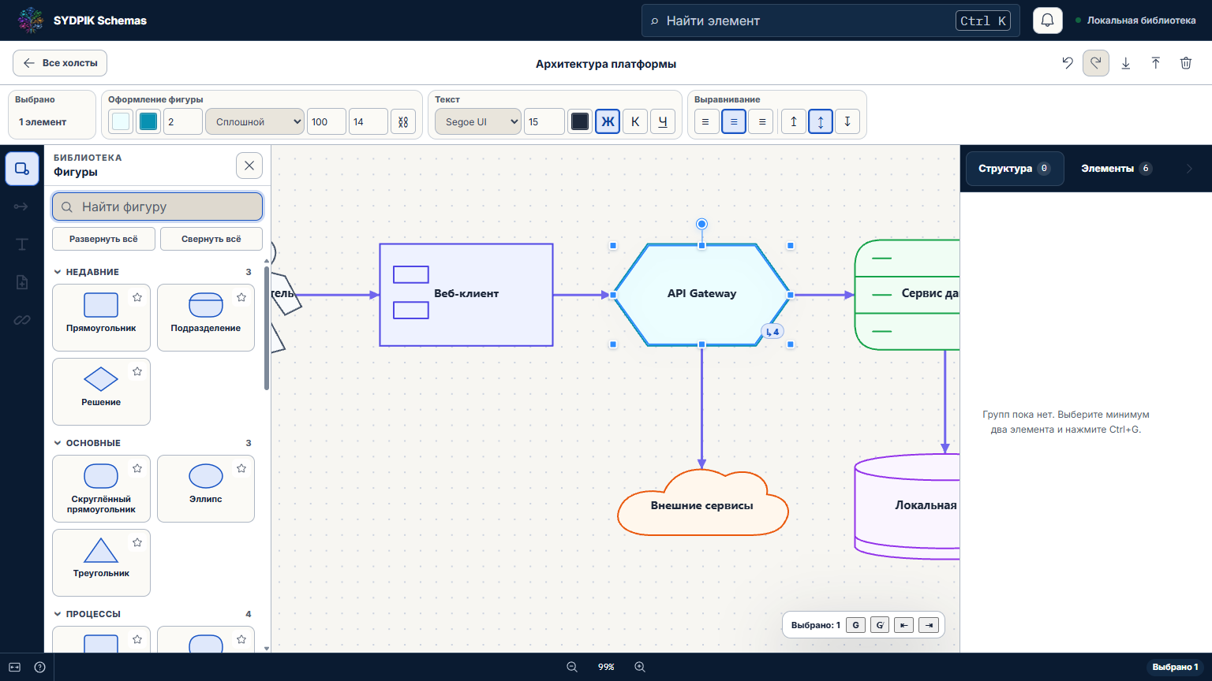
Task: Open the line style dropdown Сплошной
Action: click(255, 122)
